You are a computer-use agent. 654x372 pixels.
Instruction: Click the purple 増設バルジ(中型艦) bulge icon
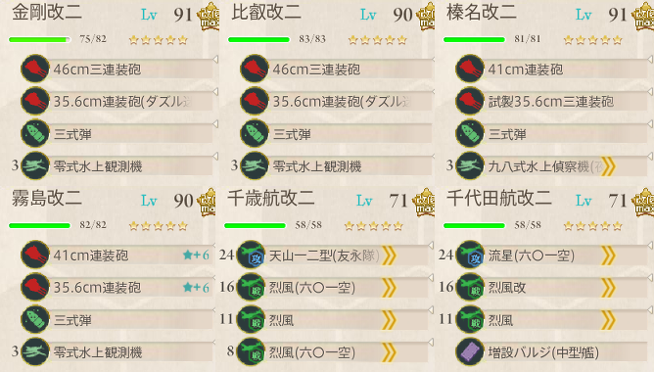pyautogui.click(x=470, y=352)
